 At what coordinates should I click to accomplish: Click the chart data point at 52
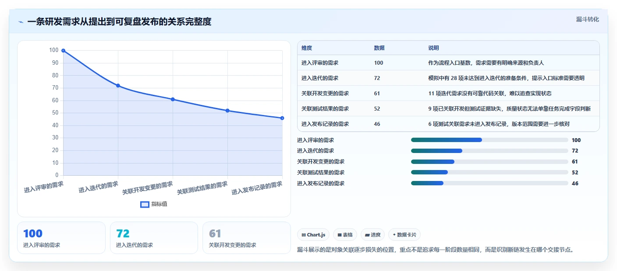pyautogui.click(x=227, y=111)
